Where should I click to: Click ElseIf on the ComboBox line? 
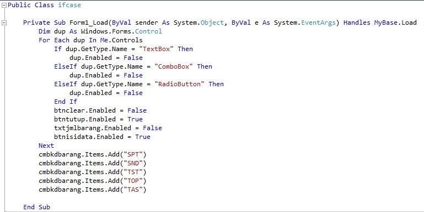(x=66, y=66)
